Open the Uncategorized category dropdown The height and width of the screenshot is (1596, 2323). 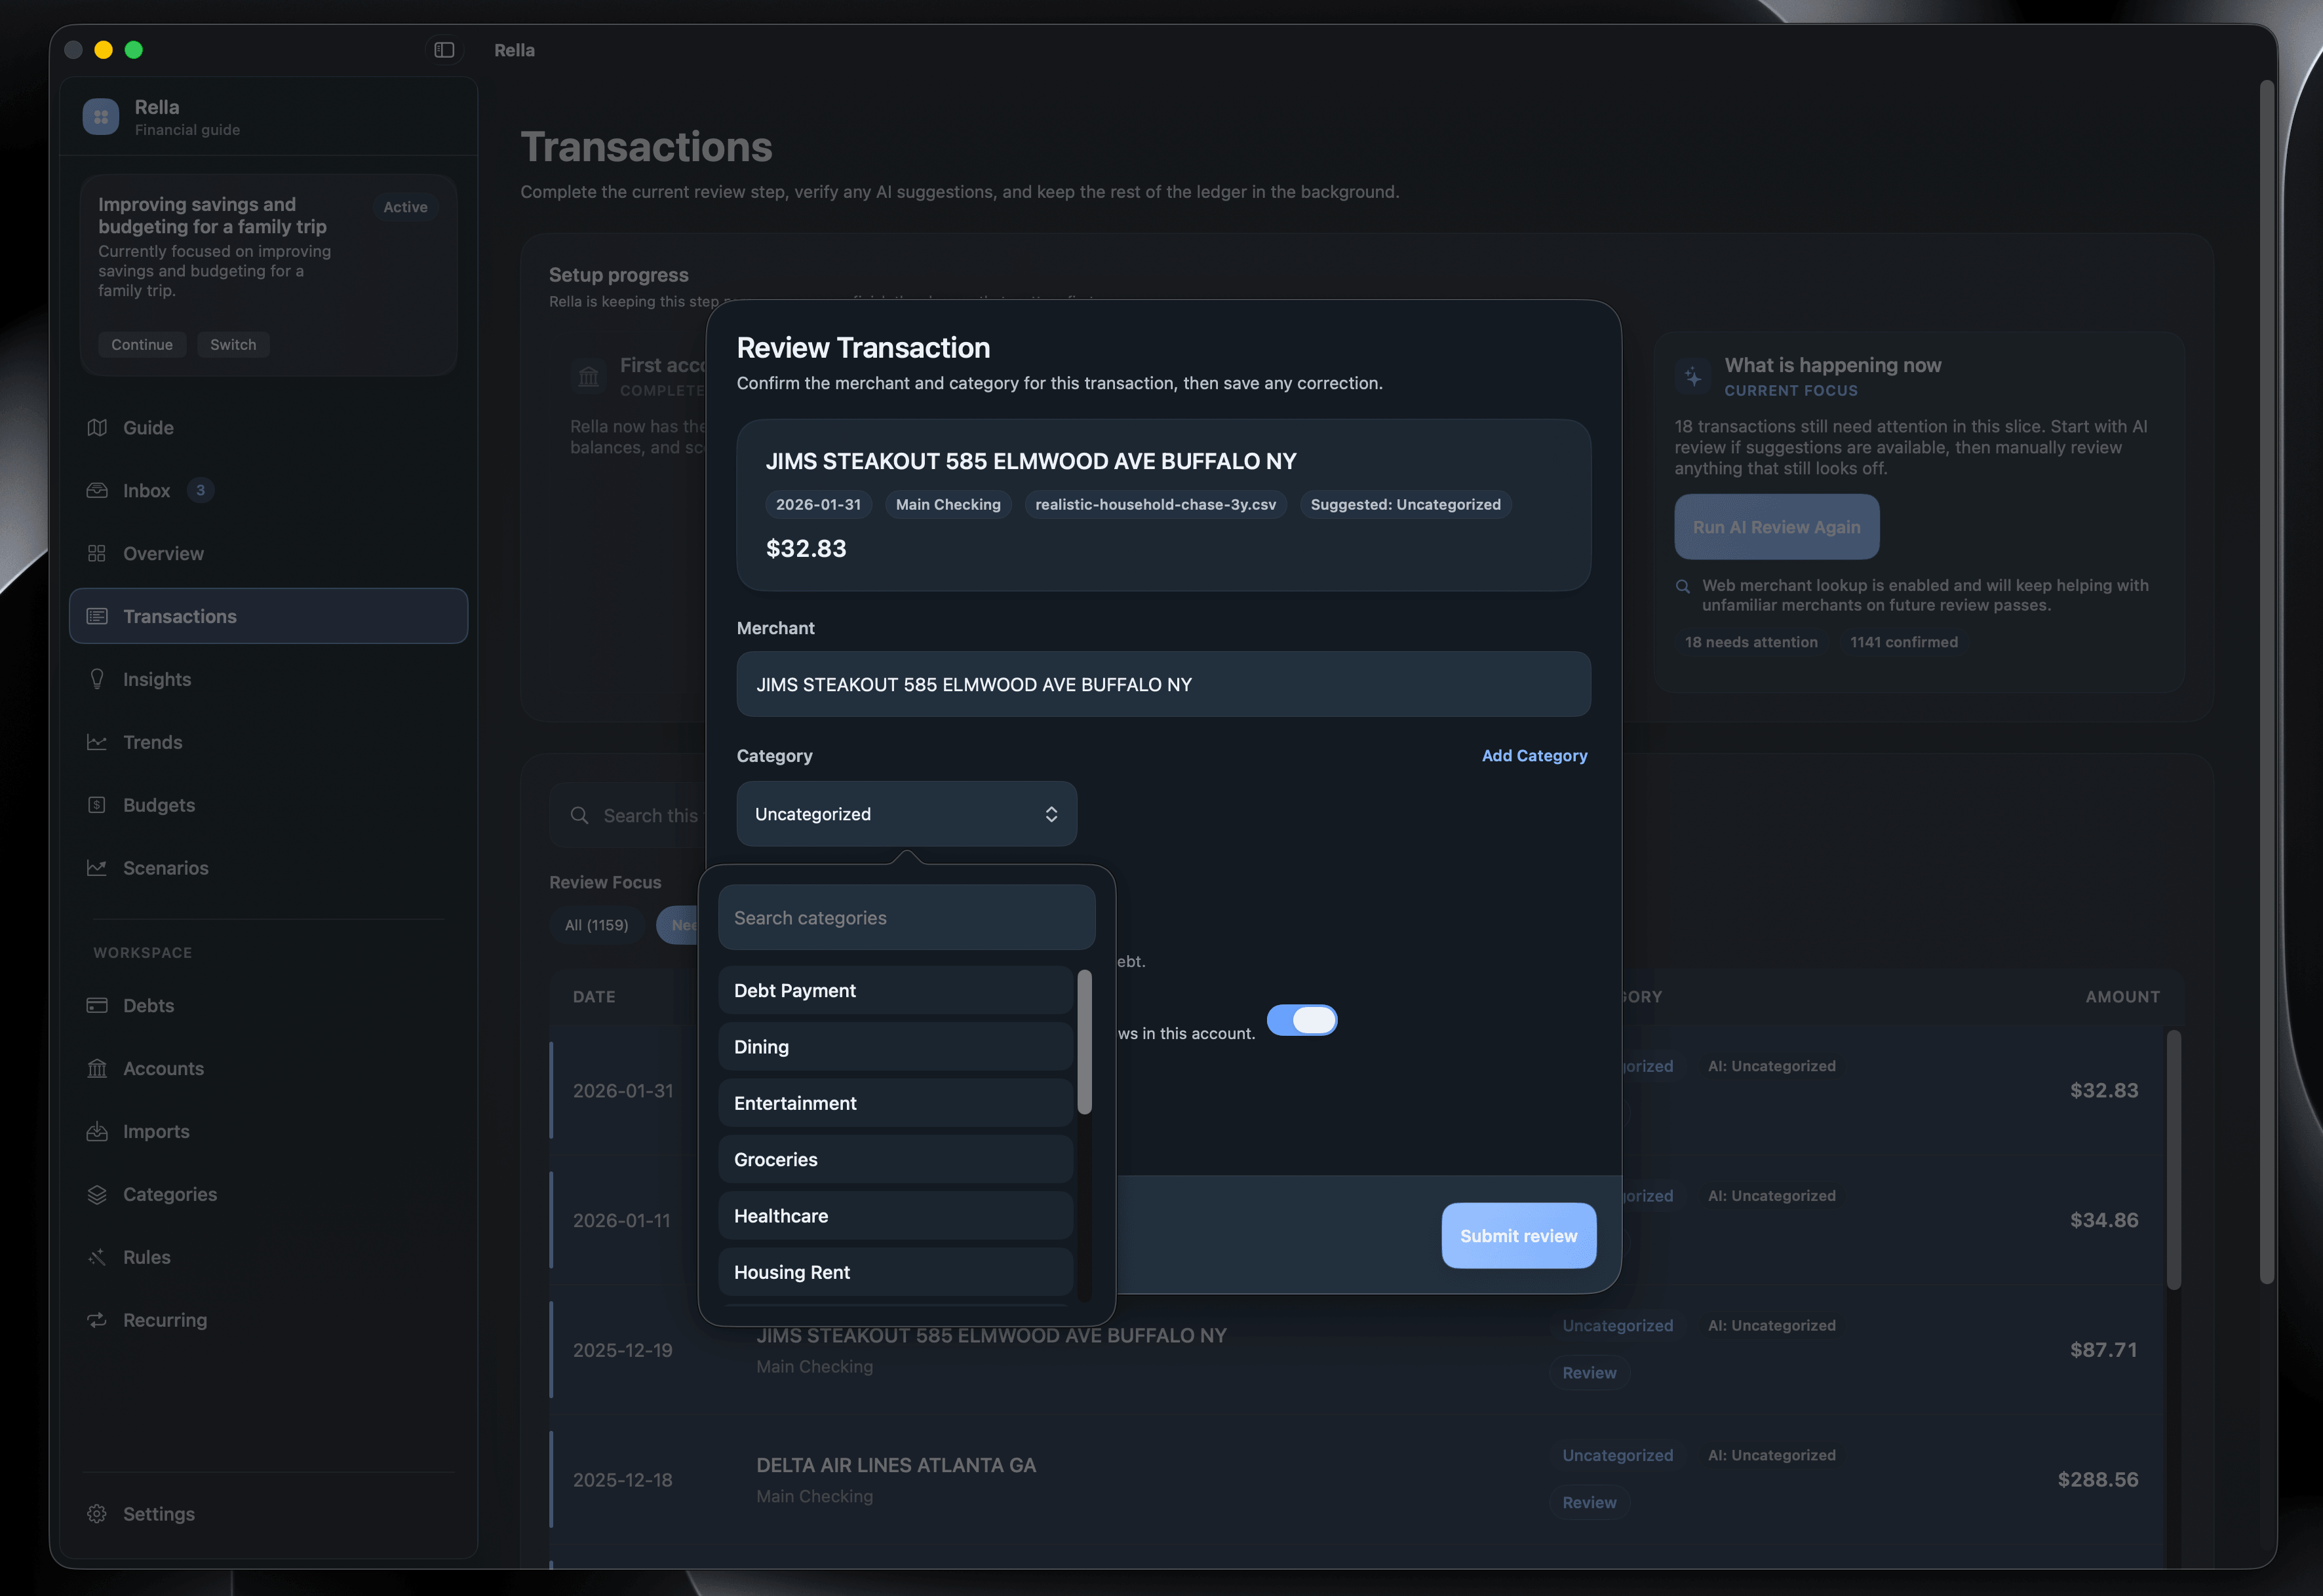click(907, 814)
